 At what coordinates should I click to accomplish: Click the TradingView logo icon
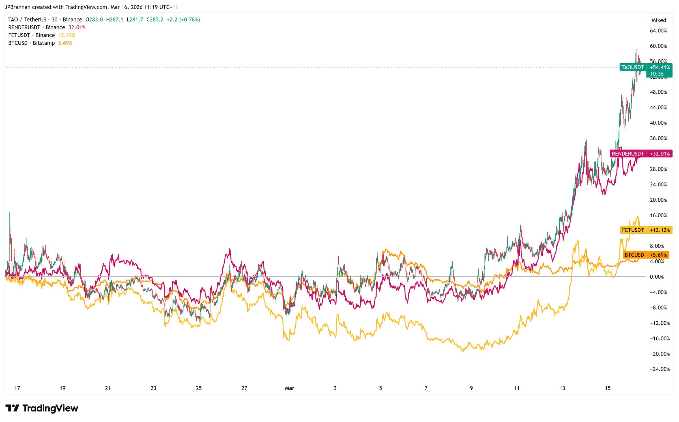click(12, 408)
